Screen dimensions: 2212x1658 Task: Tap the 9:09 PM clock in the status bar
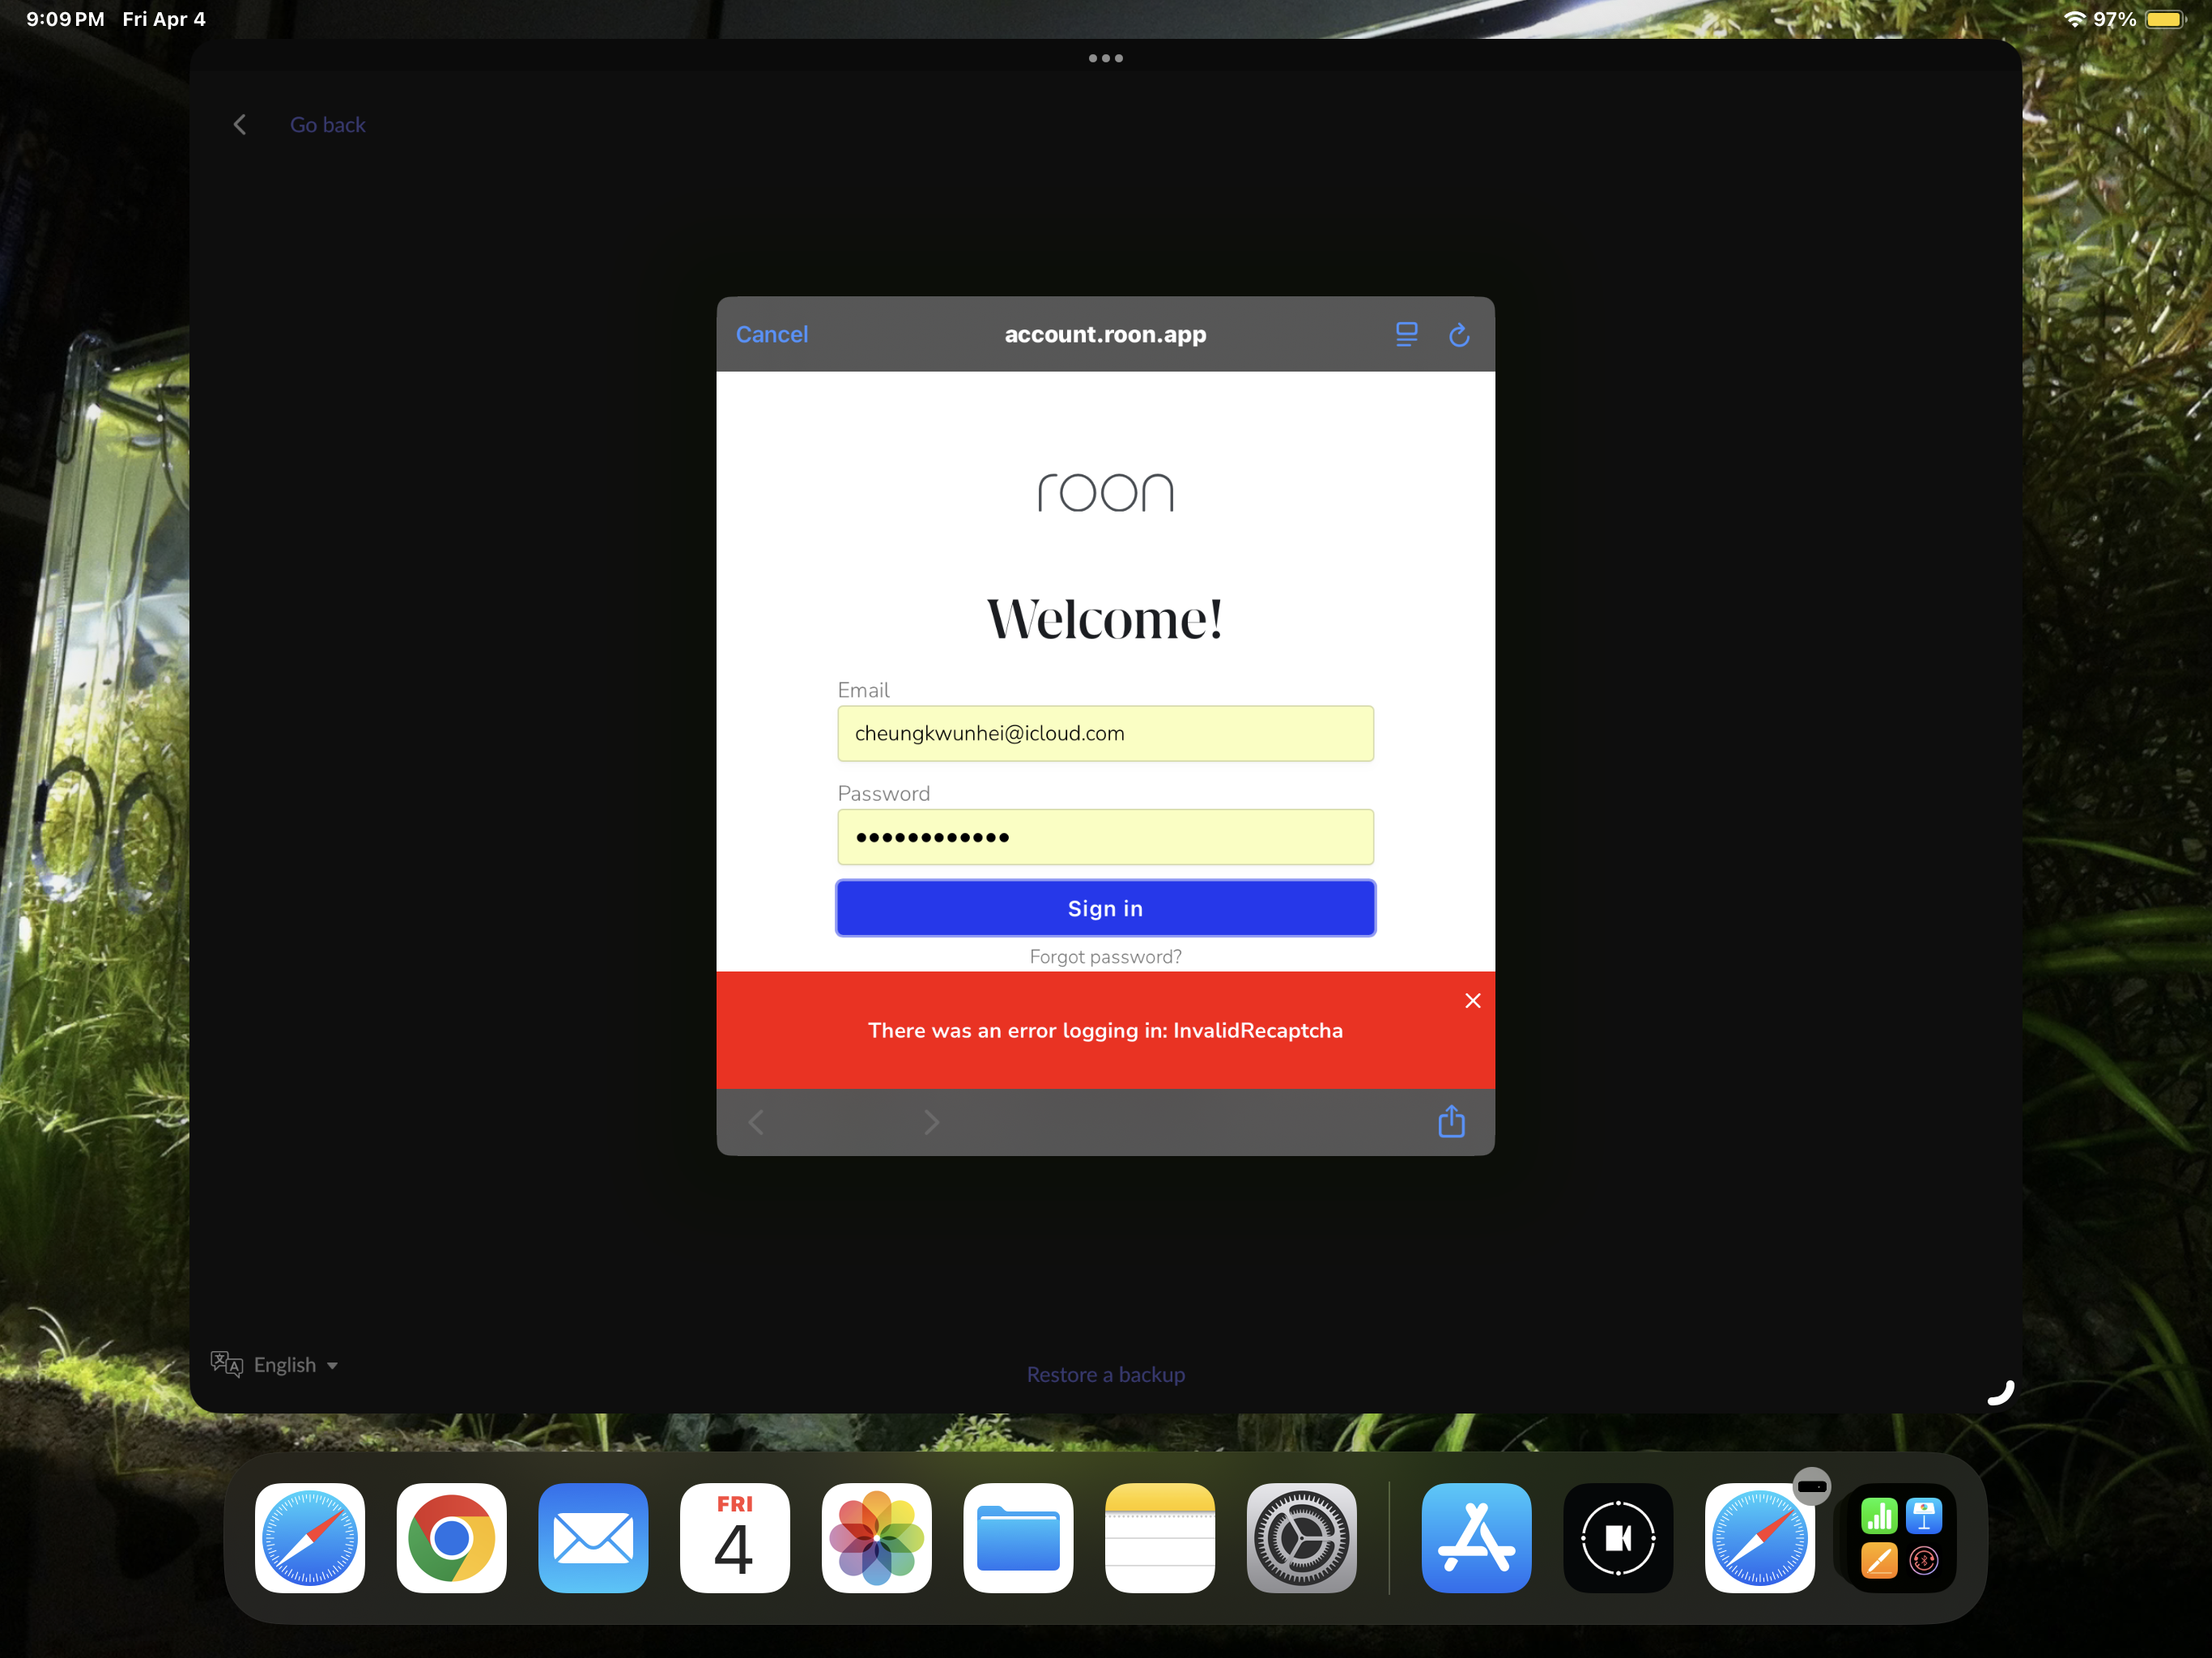(x=65, y=19)
